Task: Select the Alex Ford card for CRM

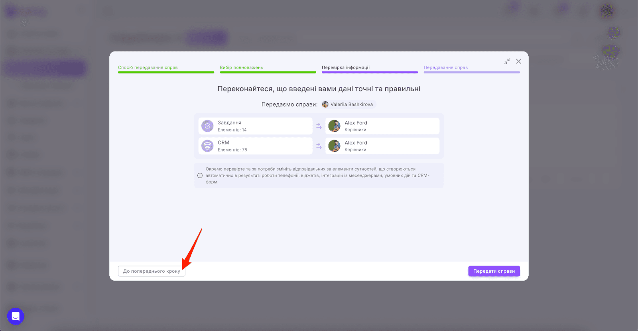Action: [382, 146]
